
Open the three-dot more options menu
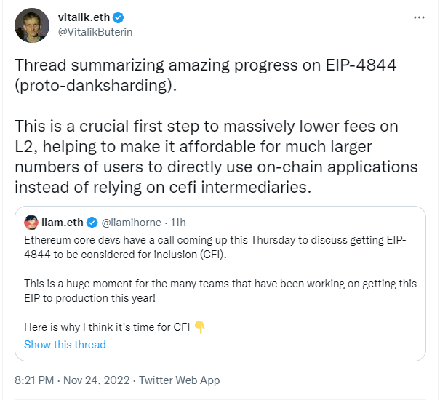click(419, 17)
